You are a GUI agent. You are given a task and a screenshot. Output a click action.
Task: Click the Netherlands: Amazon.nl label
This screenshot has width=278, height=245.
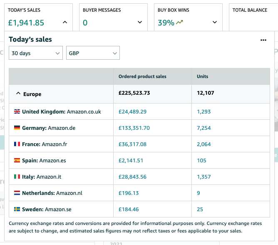[x=52, y=193]
